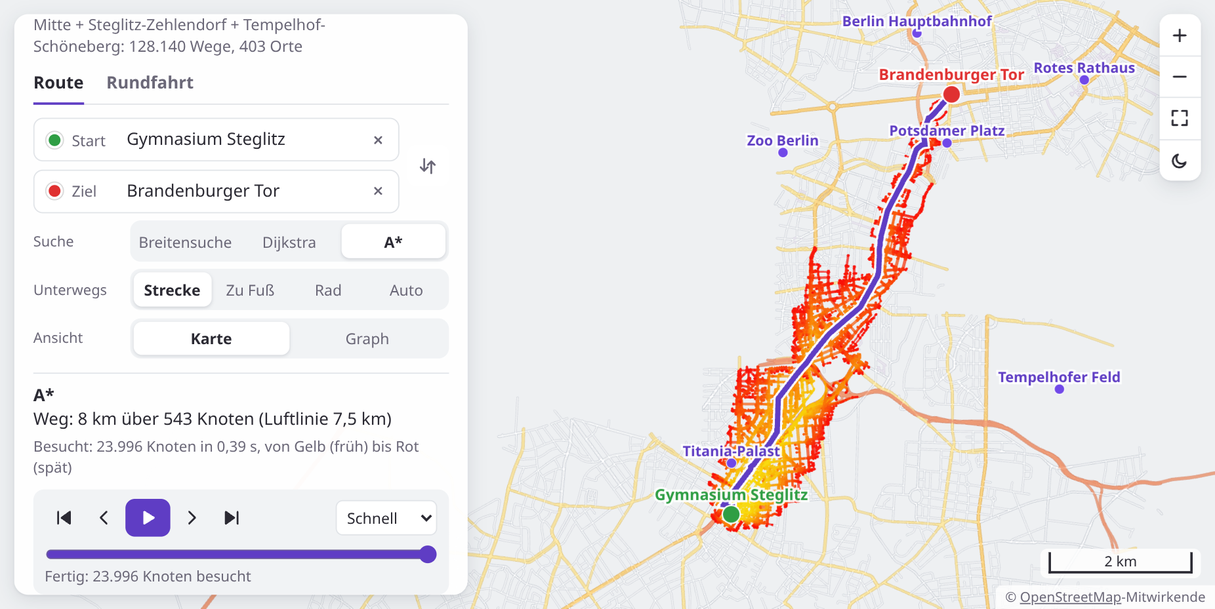Screen dimensions: 1215x609
Task: Switch view to Graph
Action: (367, 338)
